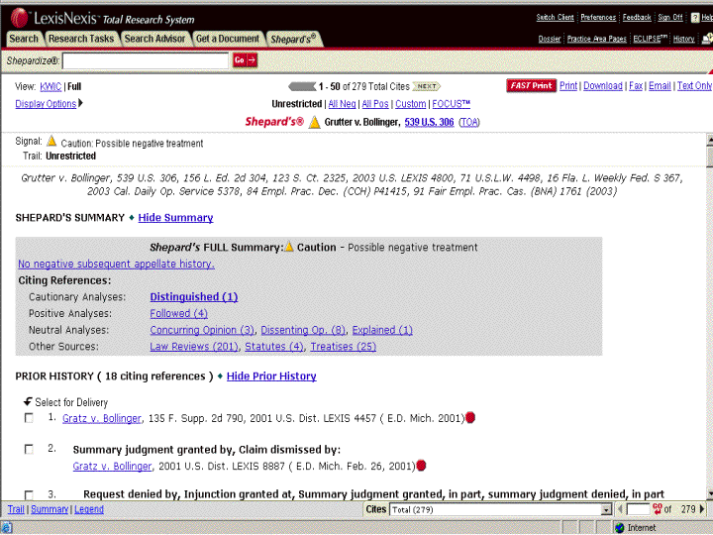Click the All Neg filter link
The width and height of the screenshot is (713, 535).
[x=342, y=104]
